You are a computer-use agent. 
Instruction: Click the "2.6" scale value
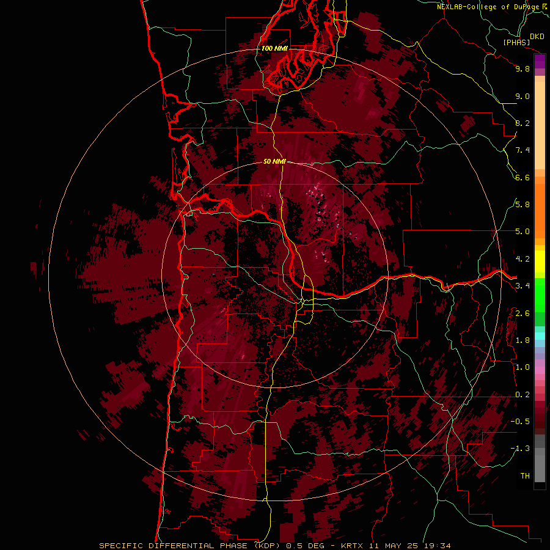pos(522,313)
